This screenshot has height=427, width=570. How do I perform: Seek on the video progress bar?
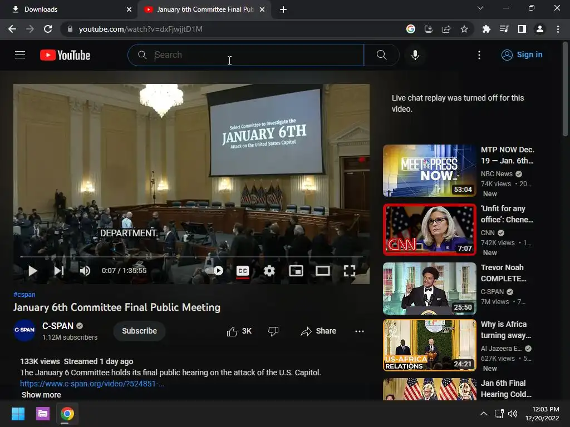[191, 256]
